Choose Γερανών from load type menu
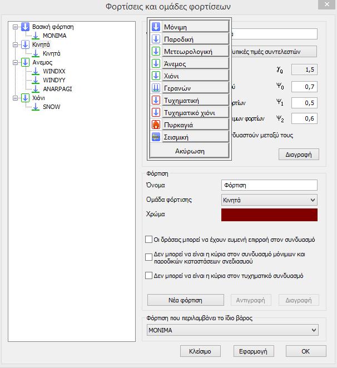337x368 pixels. coord(196,87)
